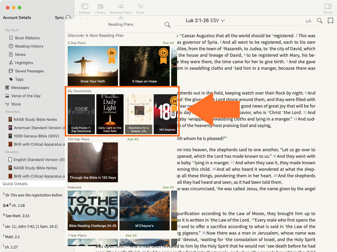The width and height of the screenshot is (337, 252).
Task: See All 120 Day Plans
Action: 133,139
